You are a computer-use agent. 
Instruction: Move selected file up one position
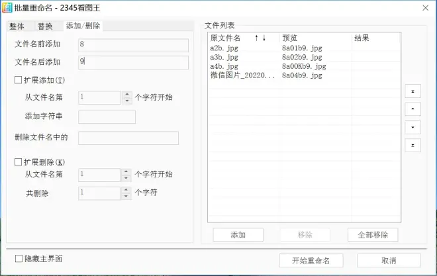pos(413,109)
